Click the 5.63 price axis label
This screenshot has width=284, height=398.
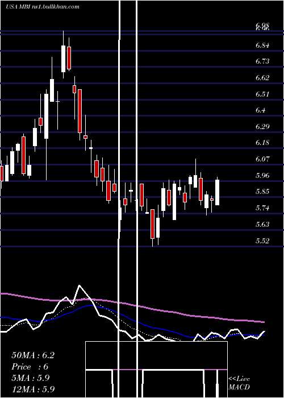[262, 225]
